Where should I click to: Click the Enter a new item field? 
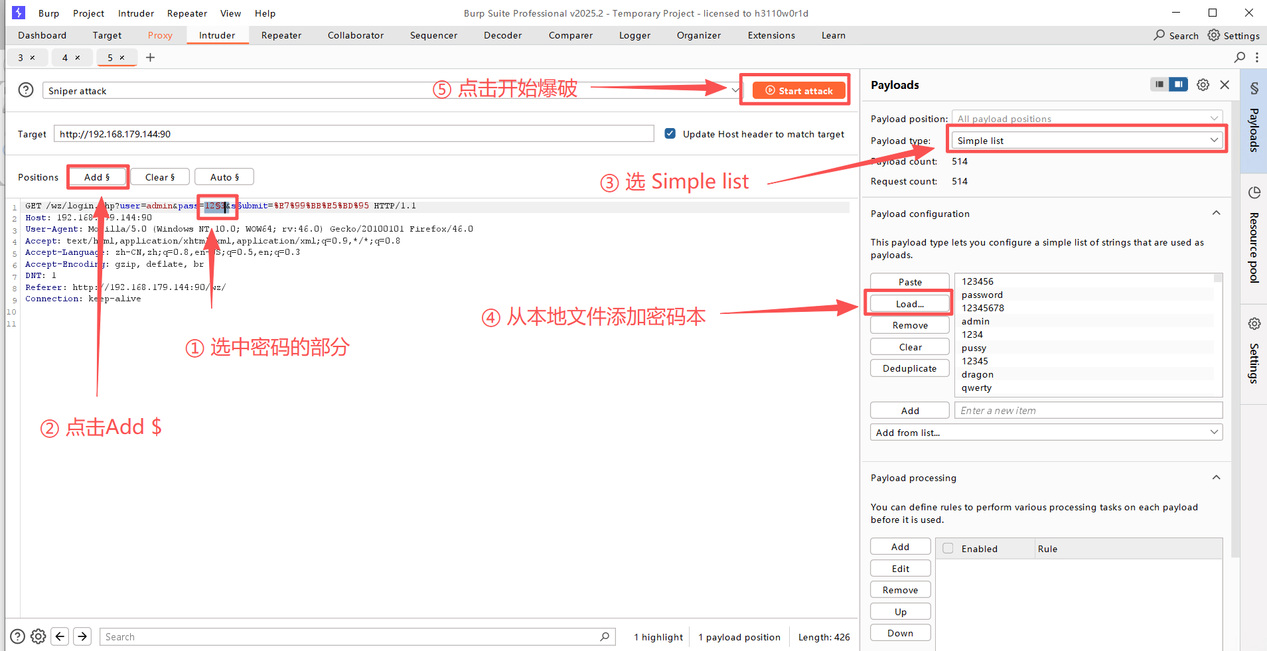1088,410
